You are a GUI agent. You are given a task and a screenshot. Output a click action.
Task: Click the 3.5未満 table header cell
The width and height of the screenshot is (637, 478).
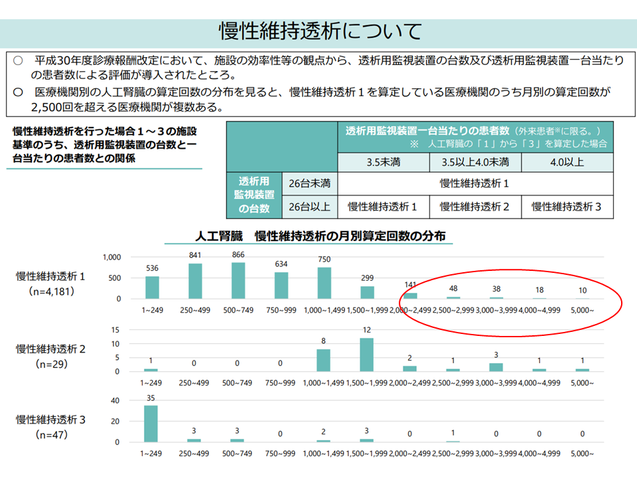(384, 162)
